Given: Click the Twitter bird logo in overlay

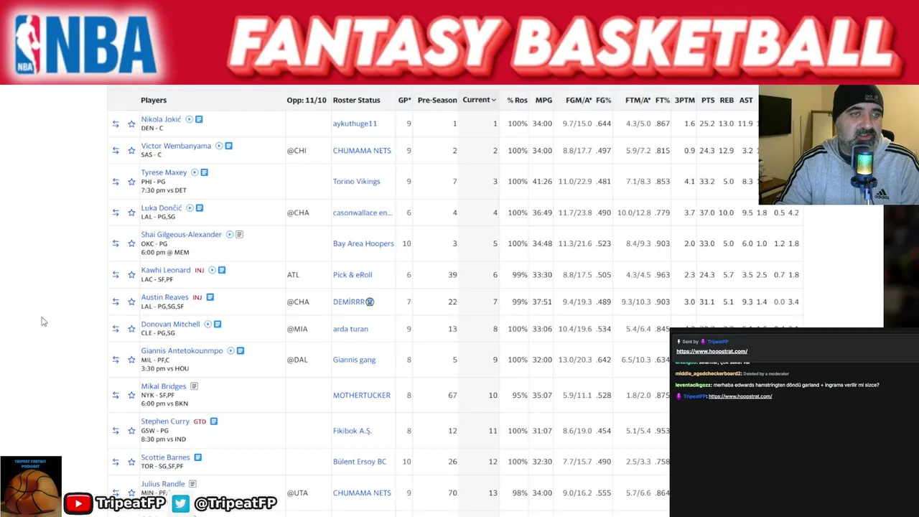Looking at the screenshot, I should [181, 503].
